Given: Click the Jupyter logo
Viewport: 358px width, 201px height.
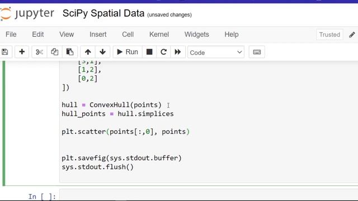Looking at the screenshot, I should tap(27, 13).
